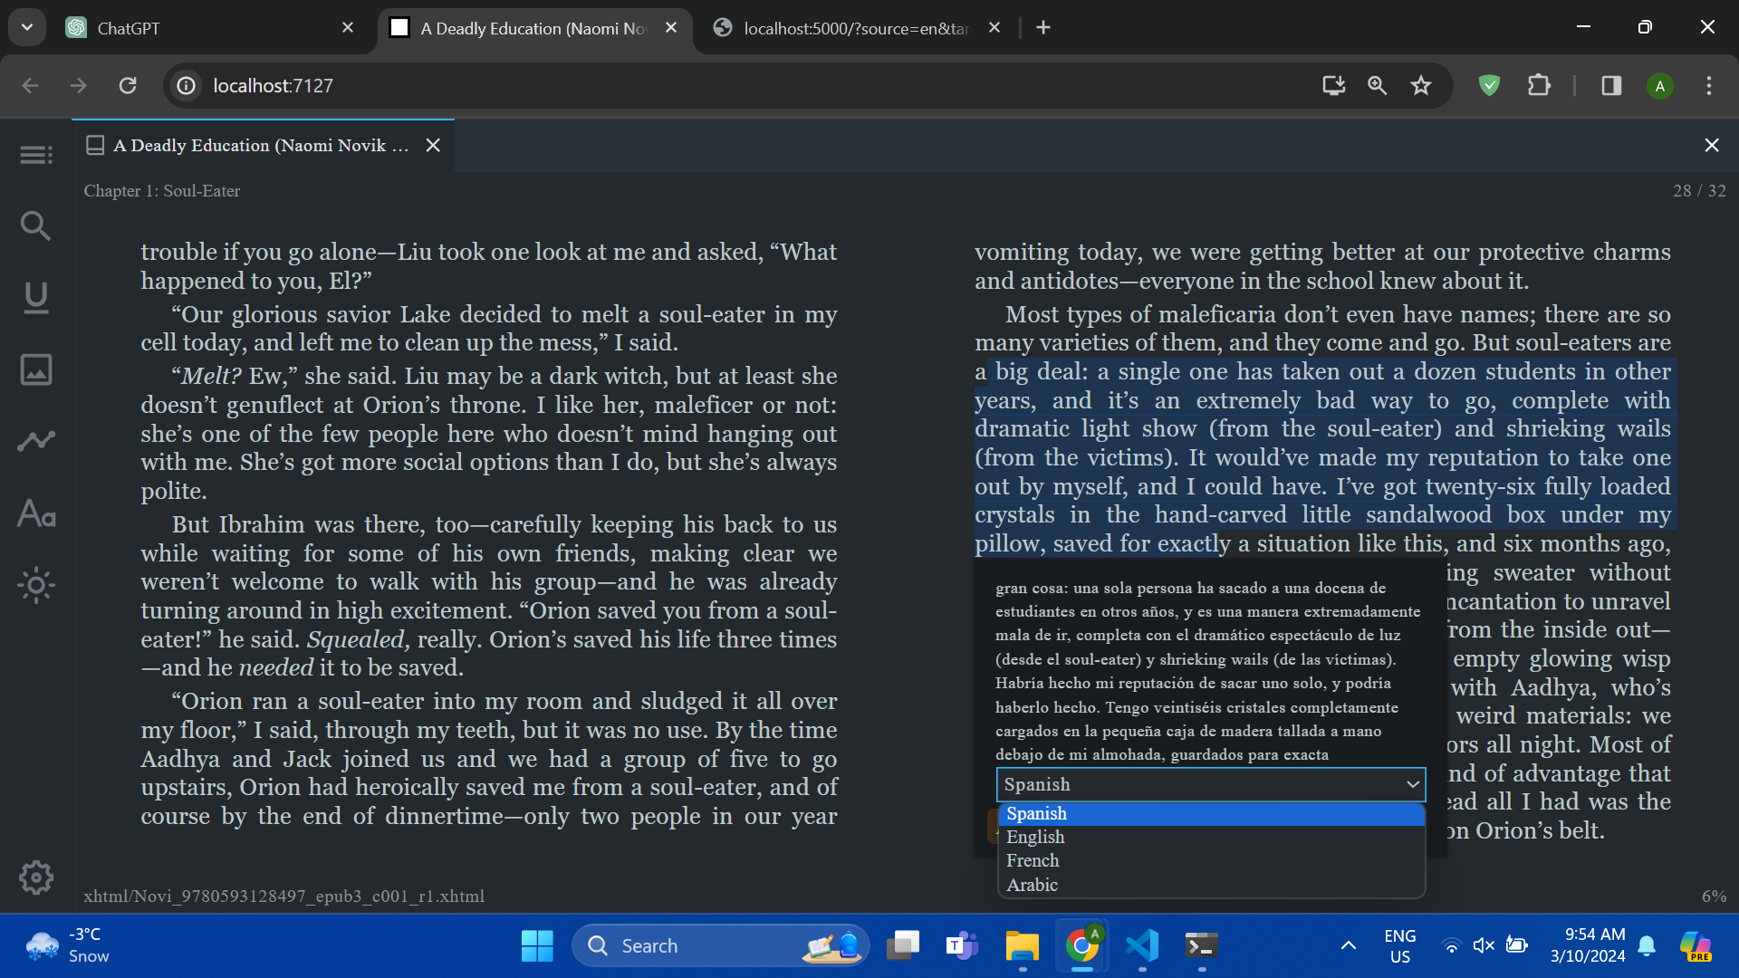Screen dimensions: 1739x978
Task: Open the browser extensions puzzle icon
Action: coord(1539,85)
